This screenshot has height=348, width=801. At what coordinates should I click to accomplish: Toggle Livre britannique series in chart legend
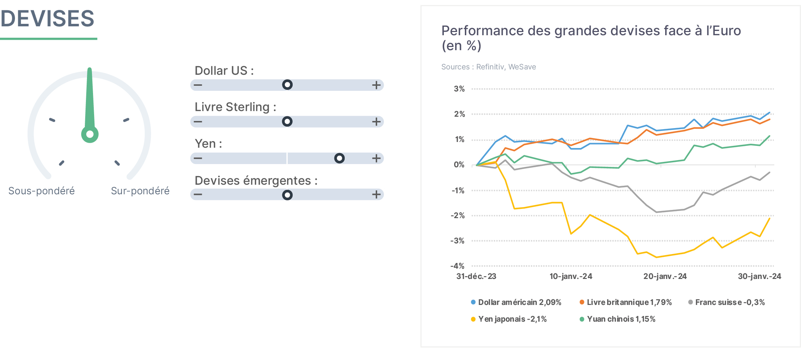[x=626, y=302]
